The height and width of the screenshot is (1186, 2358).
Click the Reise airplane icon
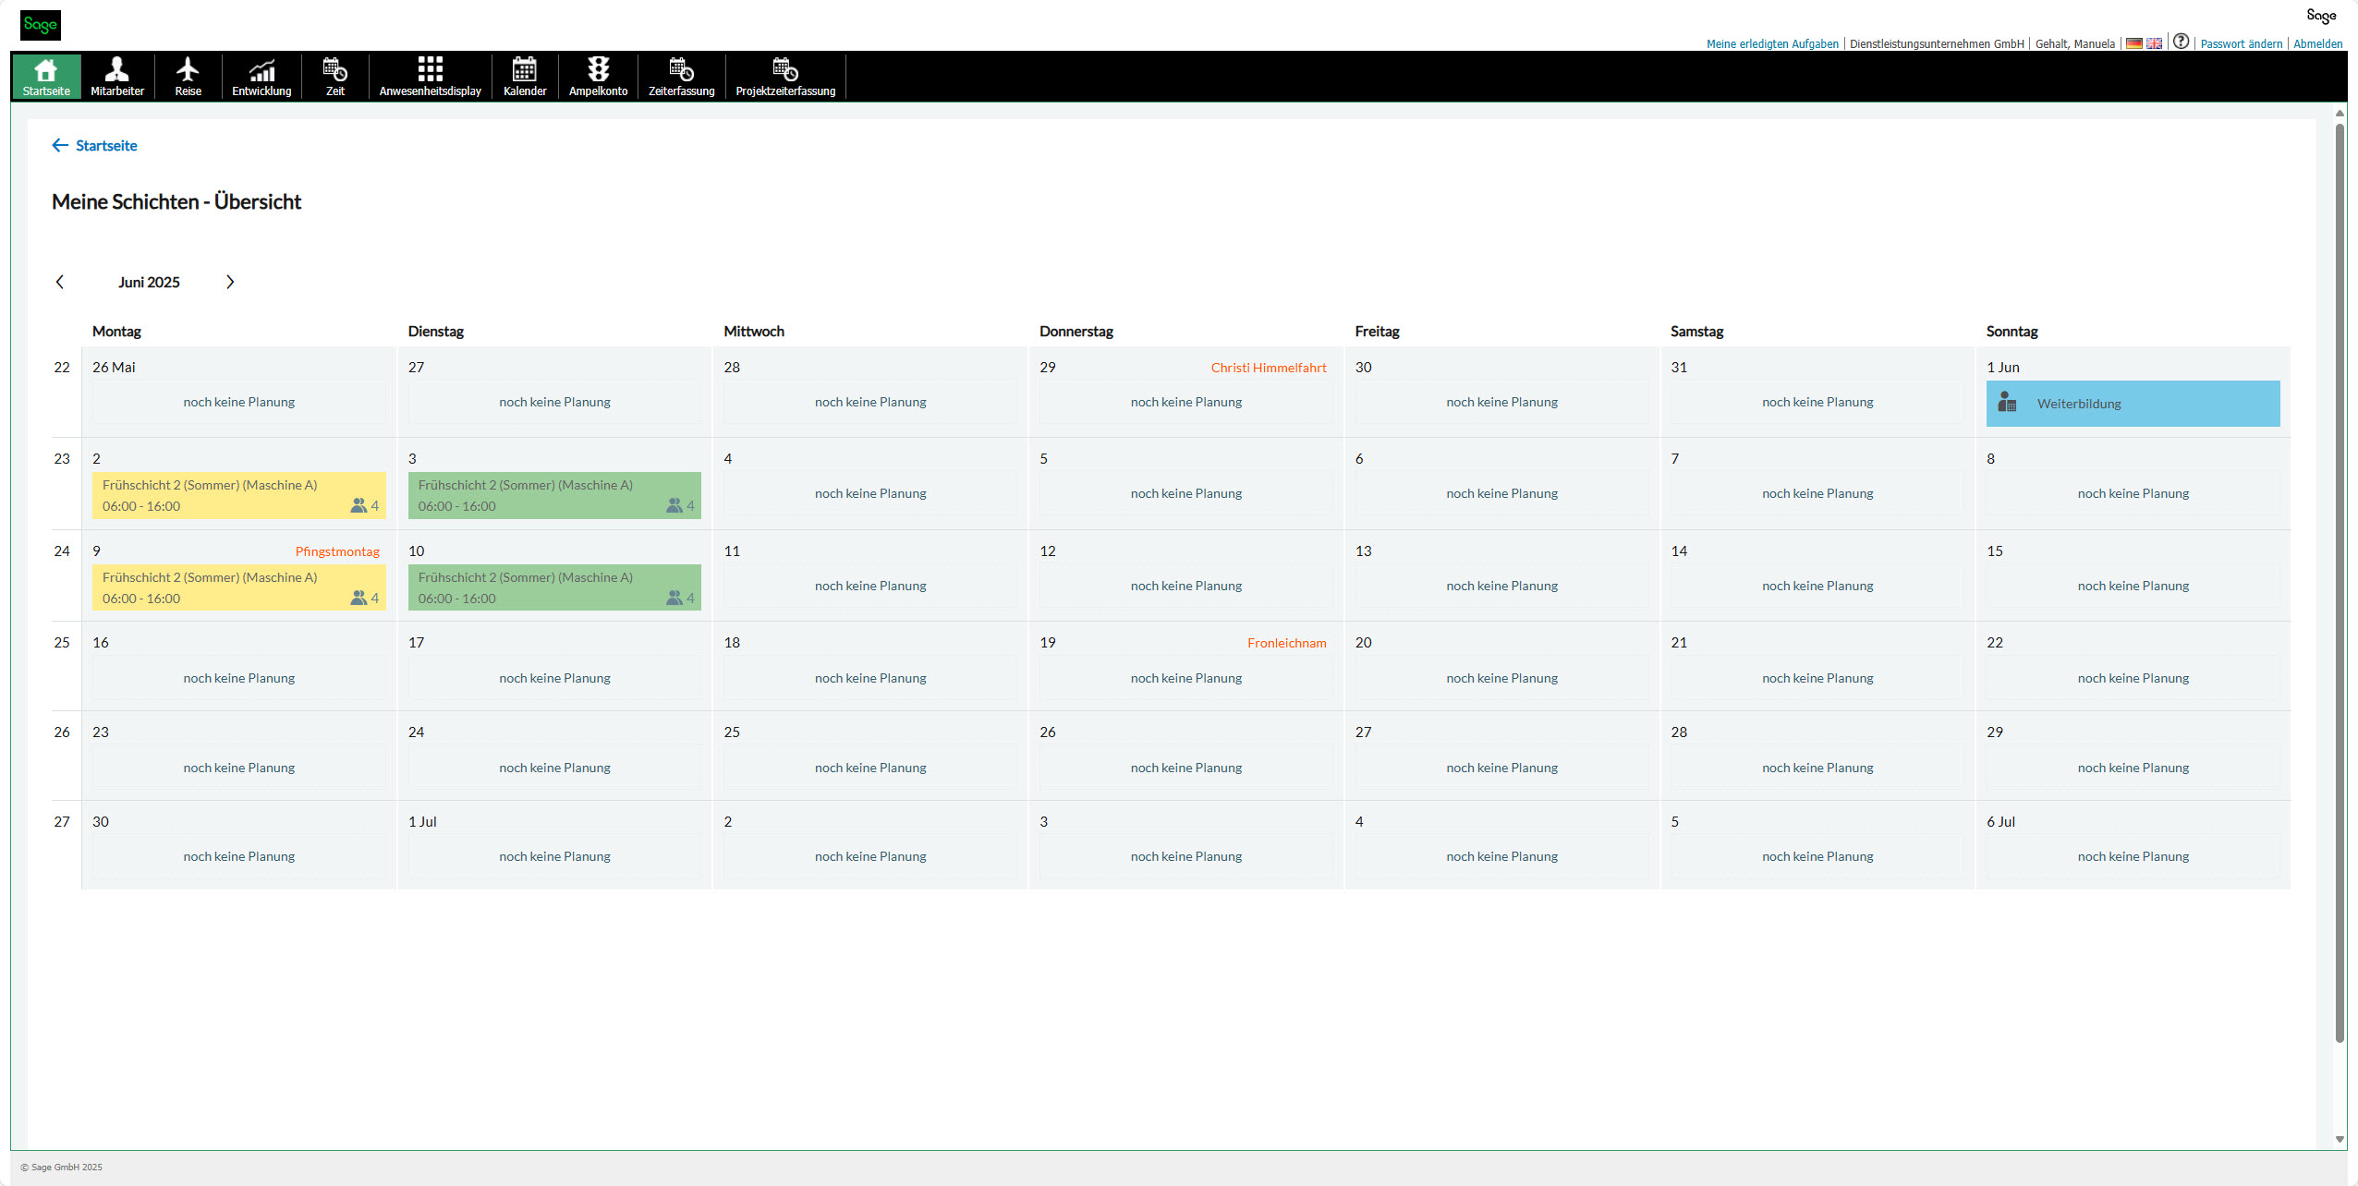188,70
